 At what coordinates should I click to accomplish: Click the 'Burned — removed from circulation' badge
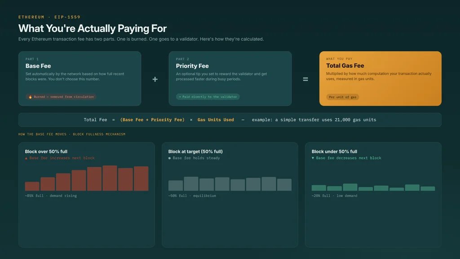tap(61, 97)
